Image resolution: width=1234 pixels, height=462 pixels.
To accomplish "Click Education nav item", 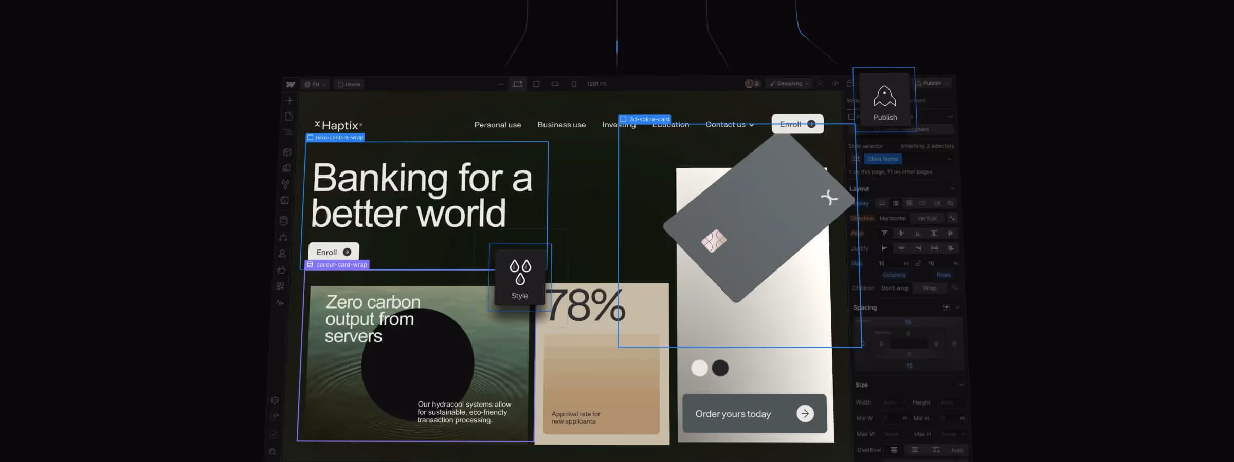I will click(x=670, y=125).
